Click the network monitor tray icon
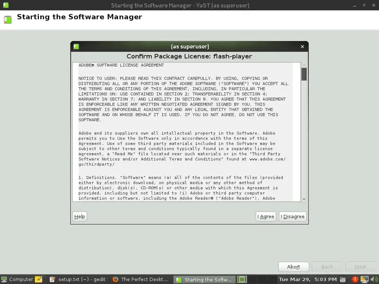 point(364,279)
